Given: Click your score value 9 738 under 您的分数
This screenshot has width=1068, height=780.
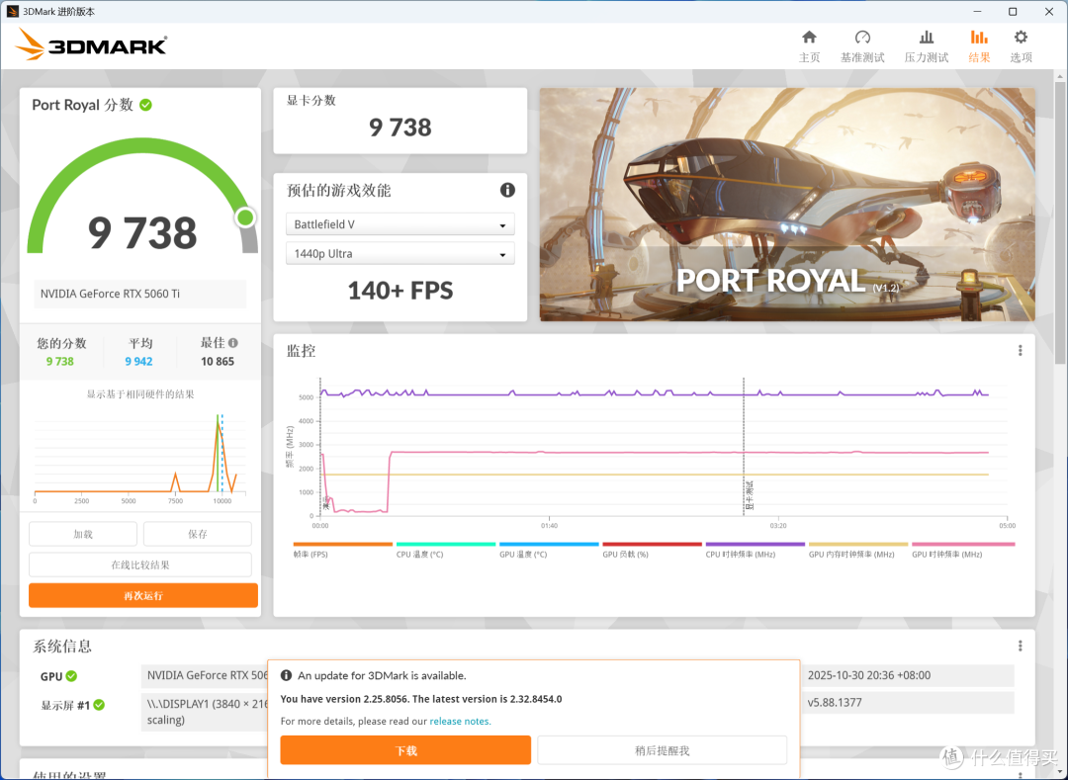Looking at the screenshot, I should pos(60,362).
